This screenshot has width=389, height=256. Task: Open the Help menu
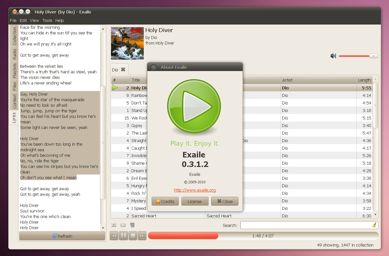59,20
